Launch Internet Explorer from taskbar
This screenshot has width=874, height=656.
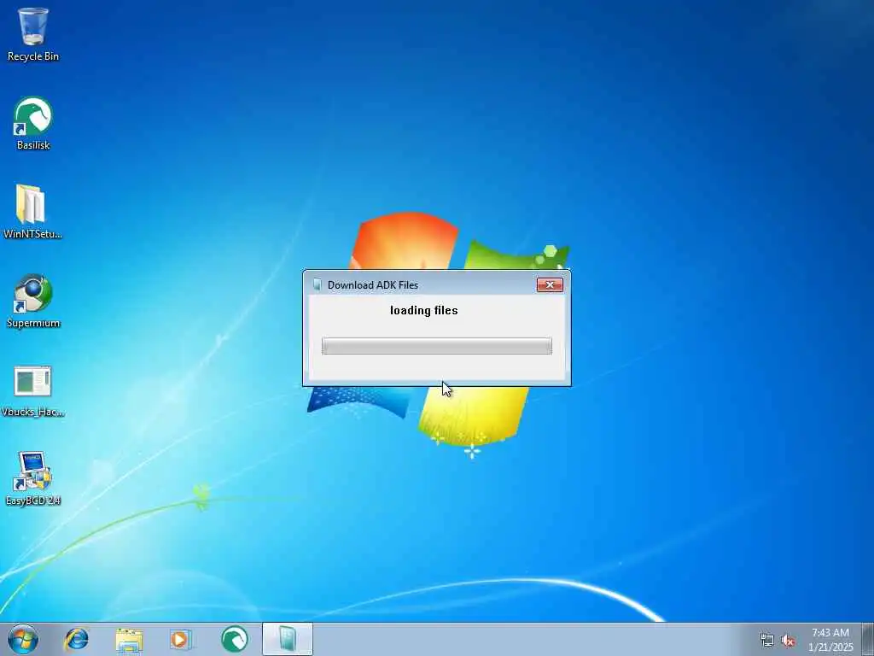76,639
